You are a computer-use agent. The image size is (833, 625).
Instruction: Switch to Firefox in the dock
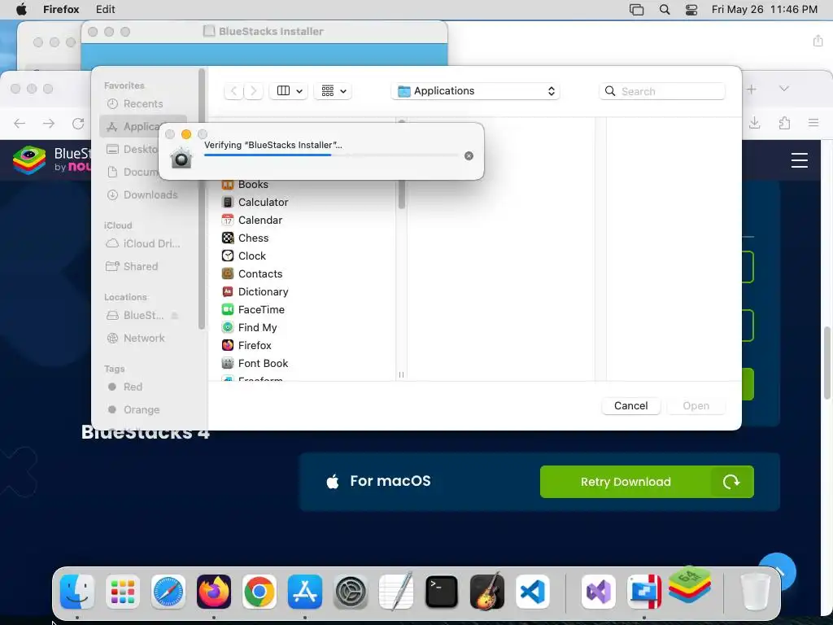[x=214, y=592]
